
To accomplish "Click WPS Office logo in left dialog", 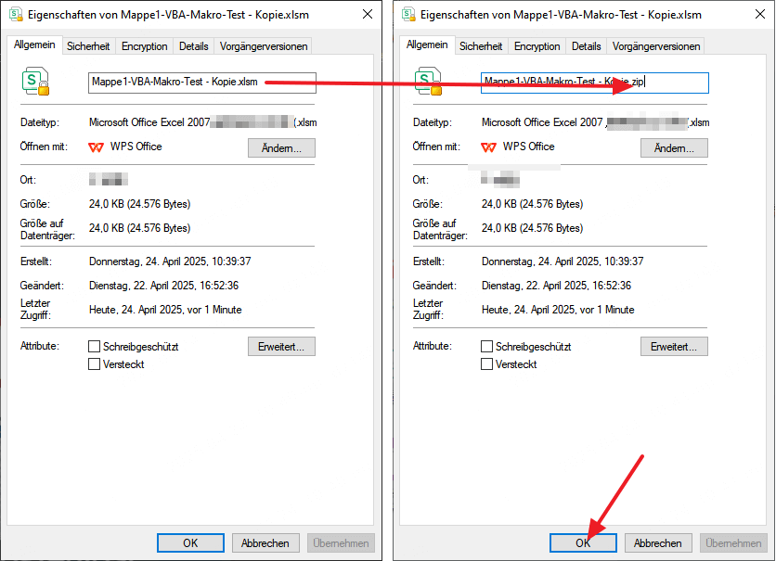I will click(96, 147).
